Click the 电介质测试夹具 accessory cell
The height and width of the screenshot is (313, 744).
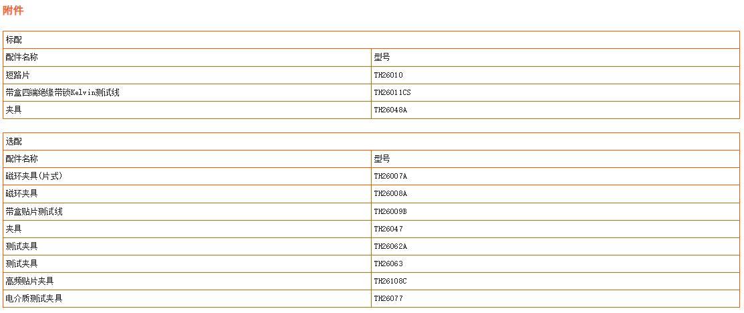pyautogui.click(x=187, y=298)
